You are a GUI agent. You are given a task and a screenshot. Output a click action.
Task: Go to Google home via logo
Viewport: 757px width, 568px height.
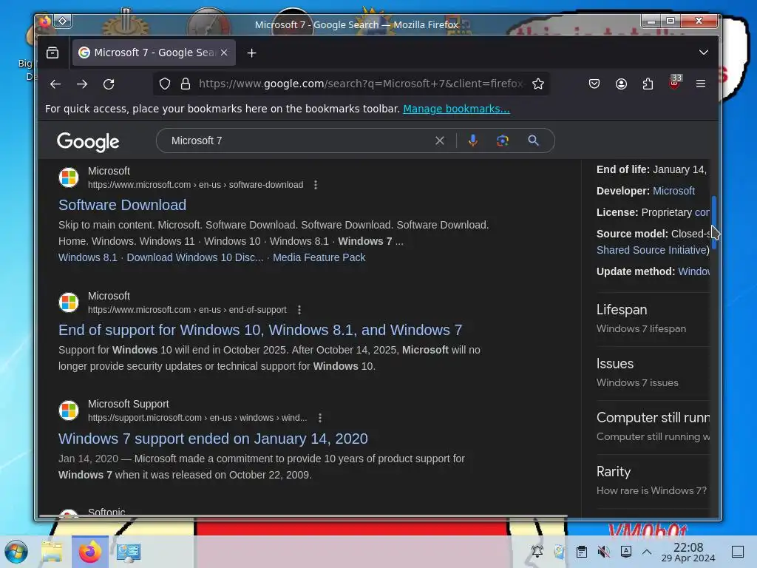pos(88,141)
